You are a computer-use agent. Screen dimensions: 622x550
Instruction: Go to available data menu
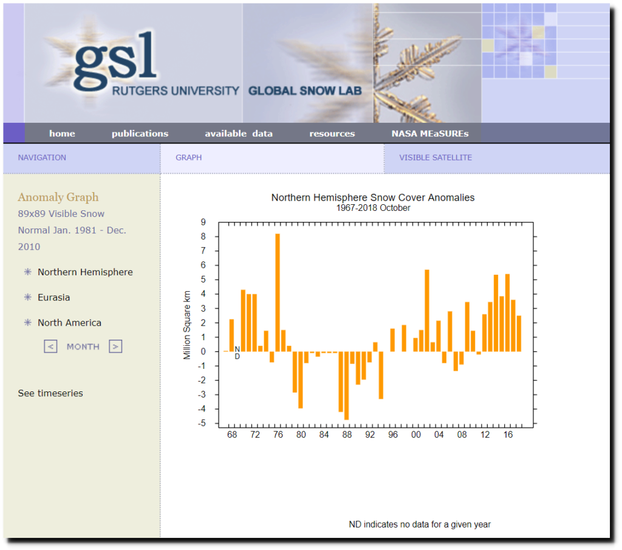coord(238,134)
